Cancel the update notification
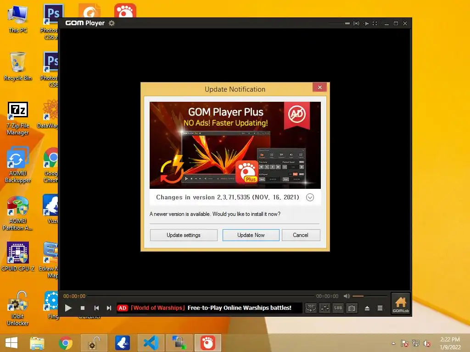Screen dimensions: 470x352 pos(301,235)
